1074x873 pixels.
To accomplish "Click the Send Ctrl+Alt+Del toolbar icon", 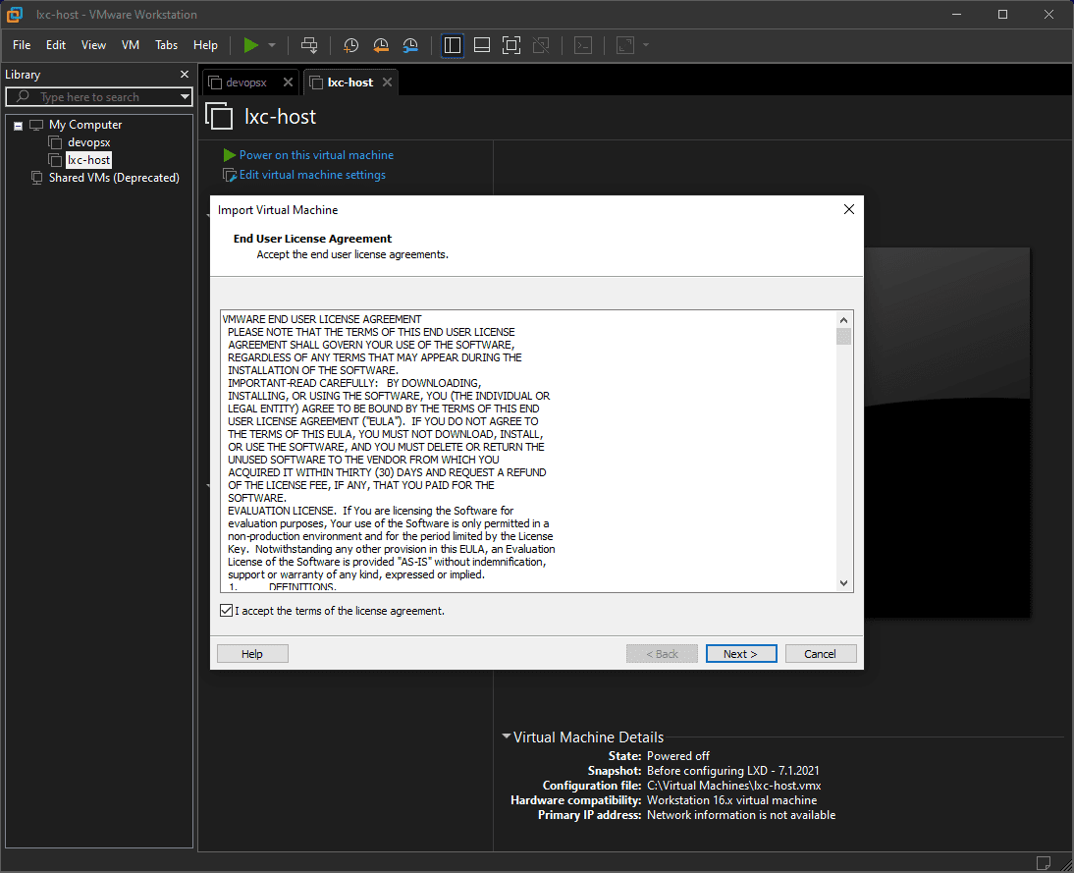I will (x=309, y=45).
